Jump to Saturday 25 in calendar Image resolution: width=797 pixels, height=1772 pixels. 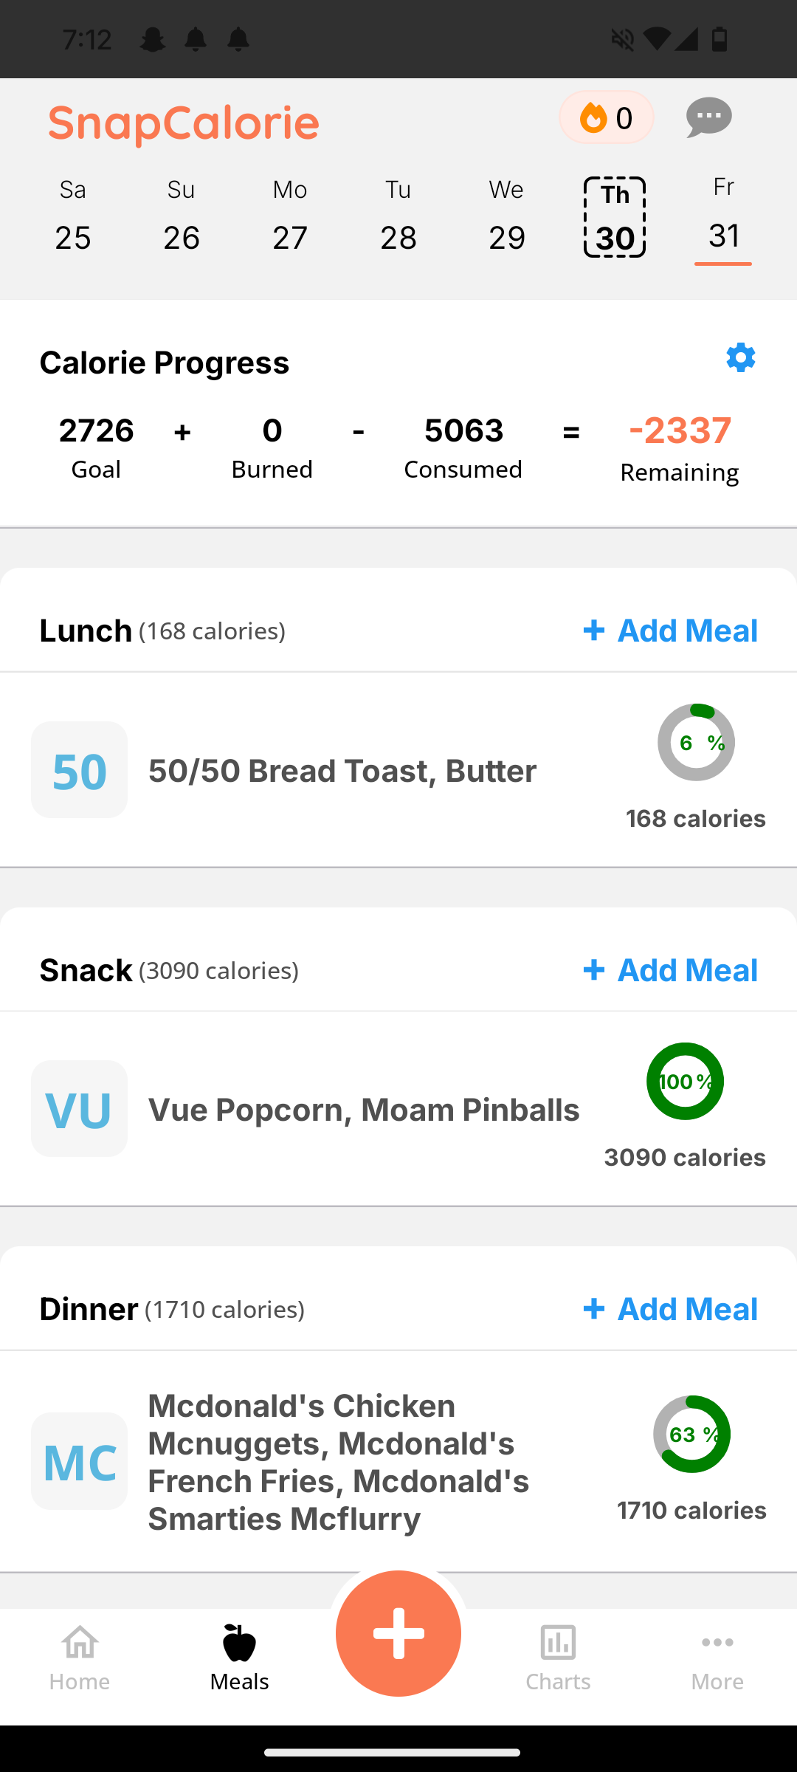pyautogui.click(x=72, y=219)
